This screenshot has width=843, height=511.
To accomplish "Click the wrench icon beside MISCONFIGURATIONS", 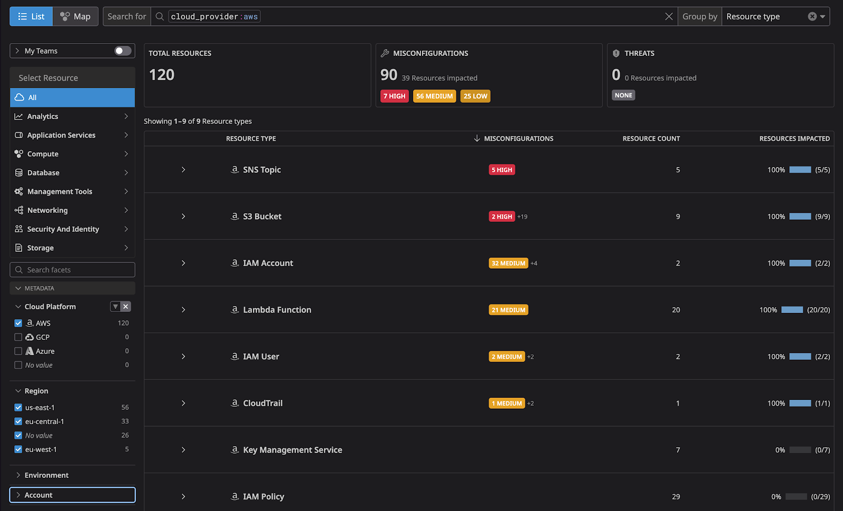I will pyautogui.click(x=385, y=53).
